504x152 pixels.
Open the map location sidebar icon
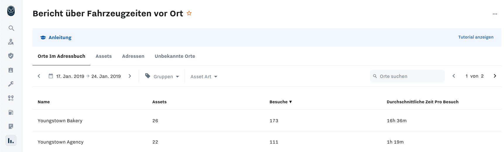(x=11, y=42)
